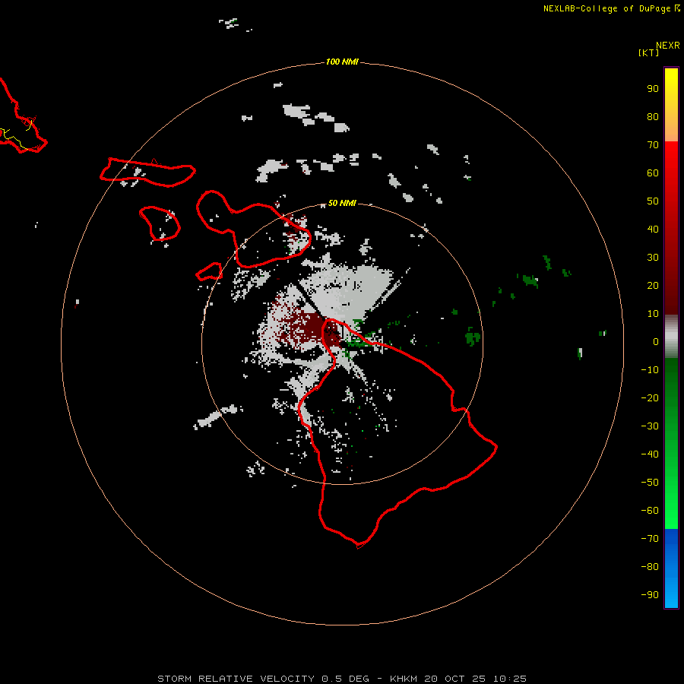Click the -20 label on the velocity scale
This screenshot has height=684, width=684.
point(650,398)
